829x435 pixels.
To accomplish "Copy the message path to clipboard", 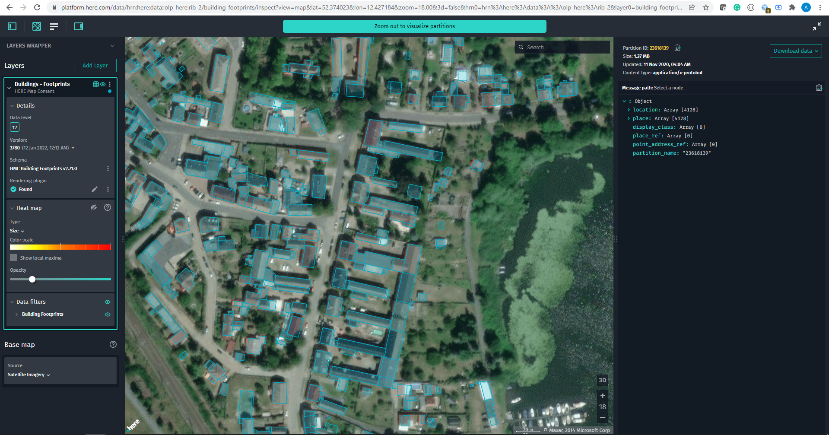I will (819, 88).
